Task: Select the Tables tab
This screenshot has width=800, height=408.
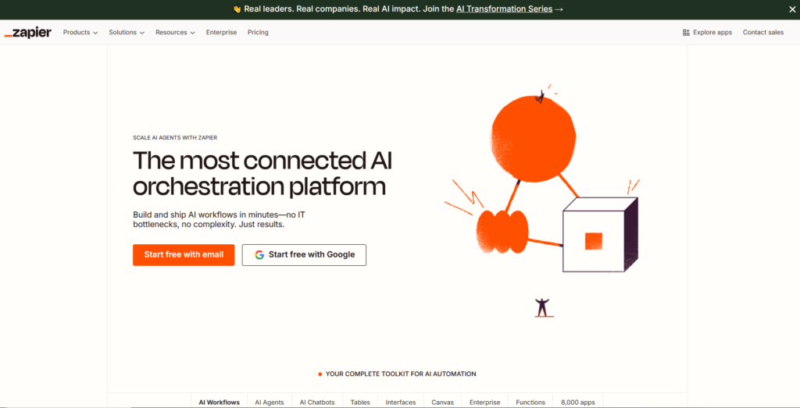Action: [360, 402]
